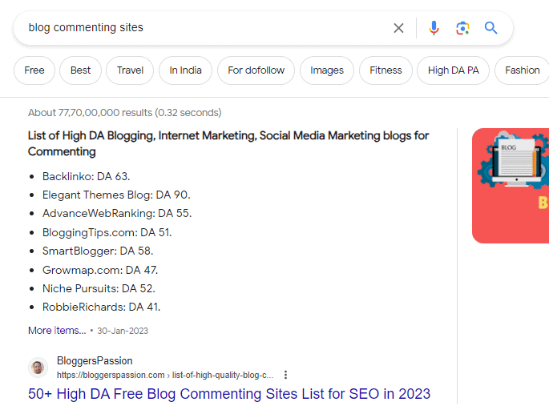This screenshot has height=418, width=549.
Task: Click into the search query input field
Action: tap(200, 28)
